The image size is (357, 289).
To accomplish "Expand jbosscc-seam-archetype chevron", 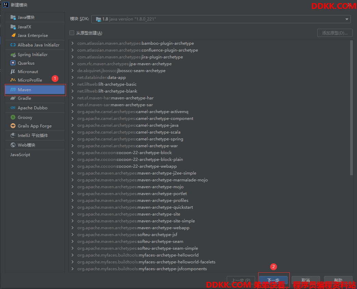I will 72,70.
